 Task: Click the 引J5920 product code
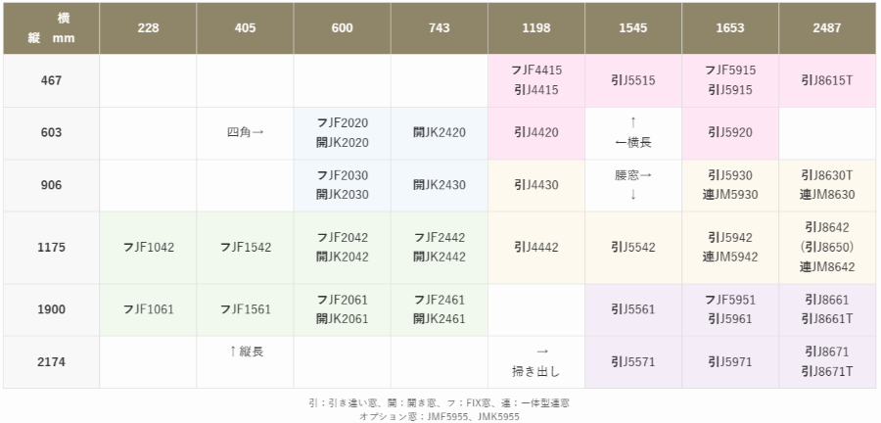[x=730, y=133]
